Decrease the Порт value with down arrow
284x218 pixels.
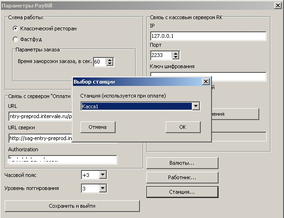click(167, 57)
